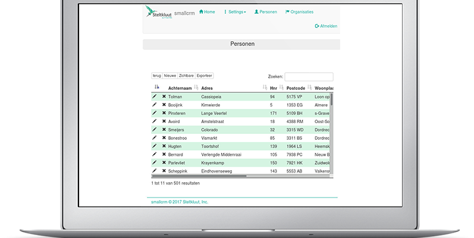Image resolution: width=474 pixels, height=238 pixels.
Task: Select address cell Eindhovenseweg
Action: pos(216,171)
